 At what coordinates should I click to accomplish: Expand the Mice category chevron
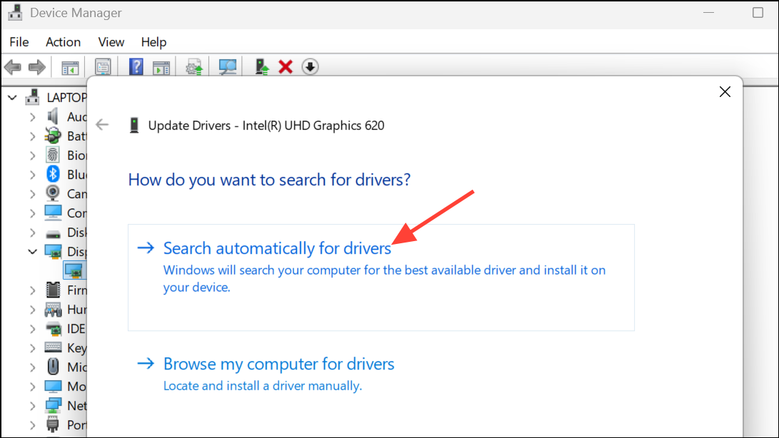coord(32,367)
